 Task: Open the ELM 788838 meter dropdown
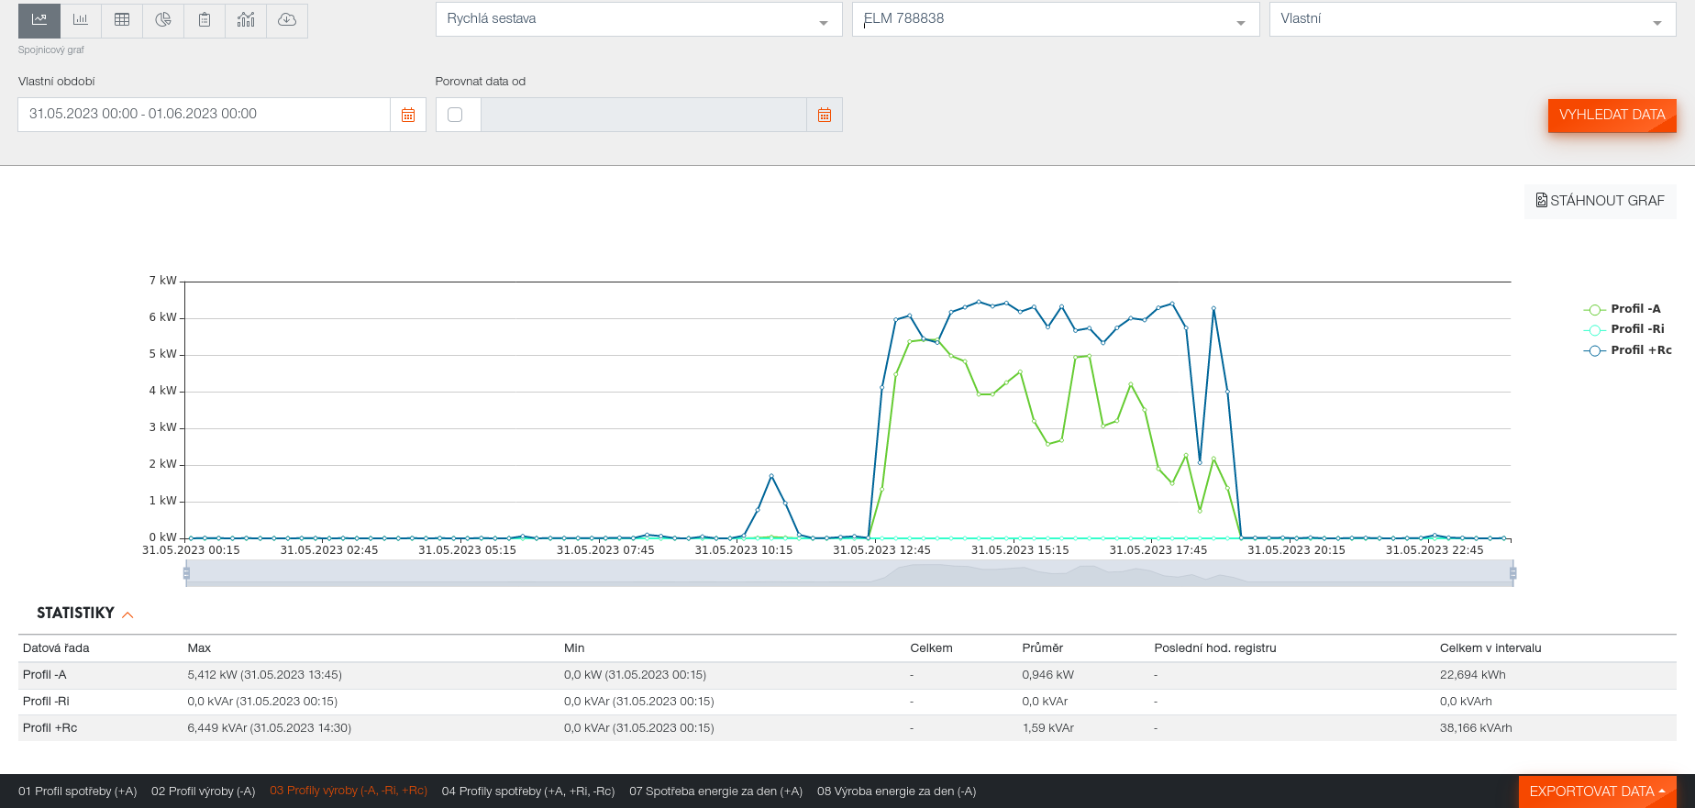[x=1056, y=19]
